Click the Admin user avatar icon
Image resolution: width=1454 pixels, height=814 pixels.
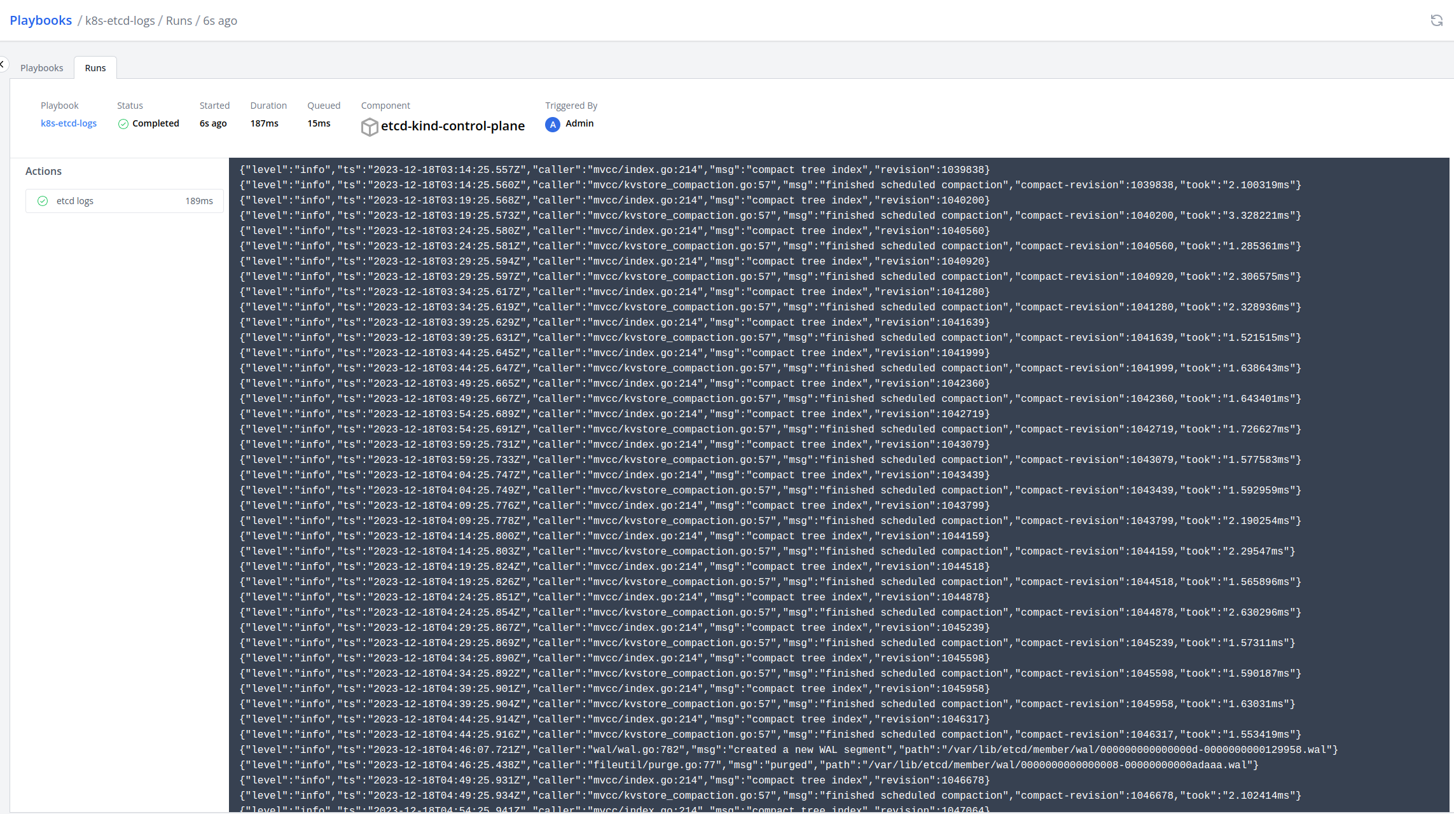(552, 124)
